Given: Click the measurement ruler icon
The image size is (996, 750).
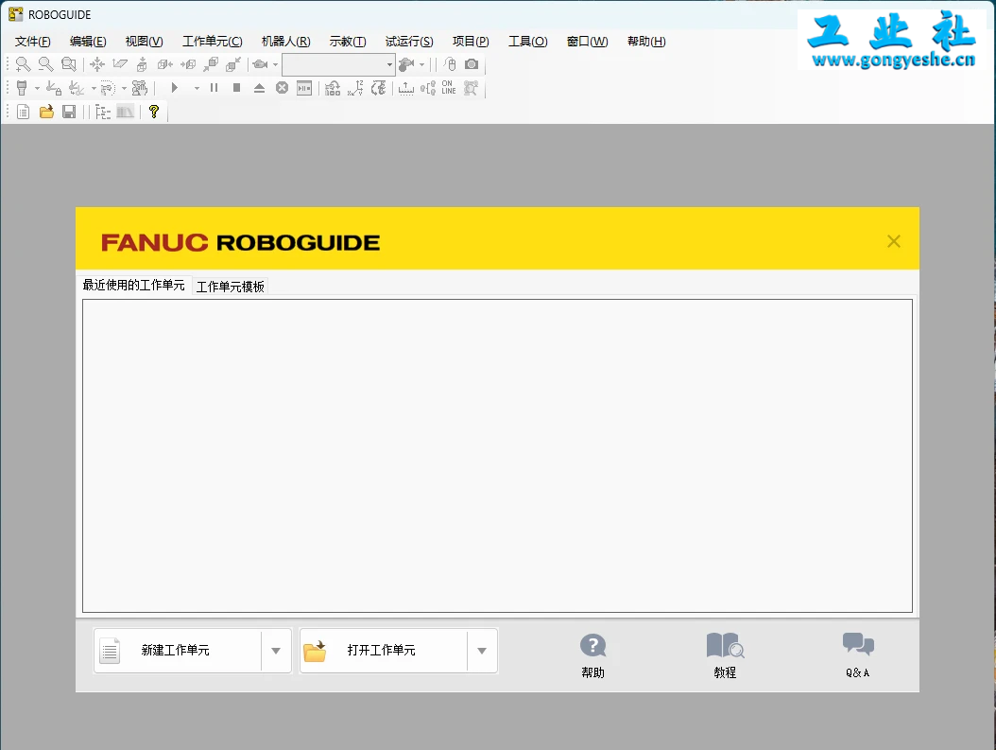Looking at the screenshot, I should coord(406,88).
